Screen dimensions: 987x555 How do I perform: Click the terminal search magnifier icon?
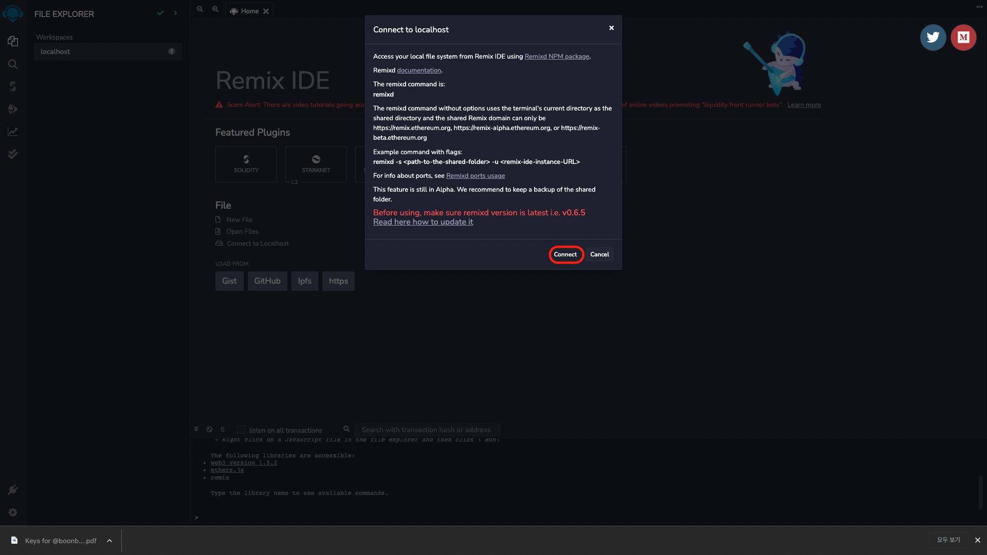pyautogui.click(x=346, y=429)
